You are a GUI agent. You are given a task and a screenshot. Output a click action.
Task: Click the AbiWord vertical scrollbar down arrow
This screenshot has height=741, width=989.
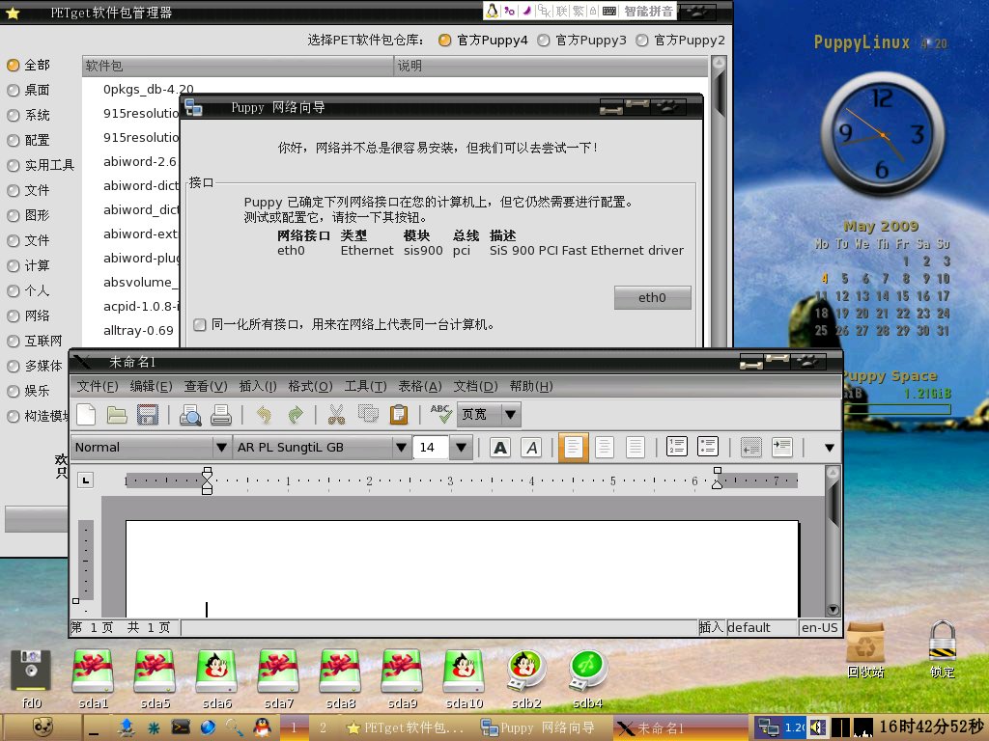click(833, 610)
